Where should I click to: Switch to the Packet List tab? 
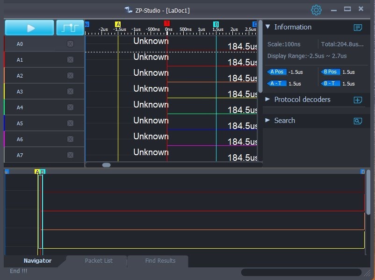click(x=99, y=261)
